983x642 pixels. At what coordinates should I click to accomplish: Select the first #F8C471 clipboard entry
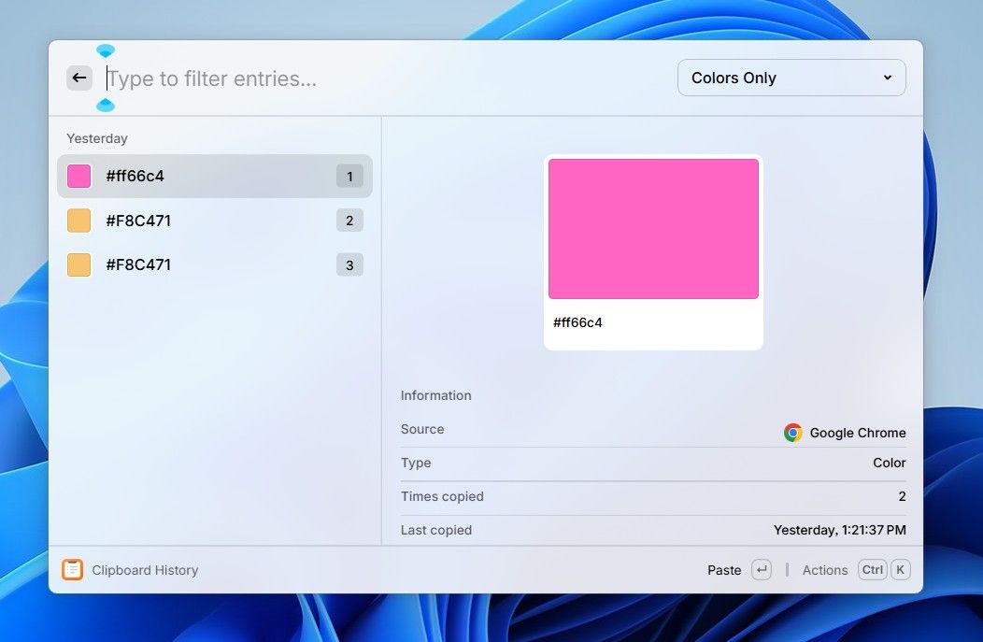click(x=206, y=221)
